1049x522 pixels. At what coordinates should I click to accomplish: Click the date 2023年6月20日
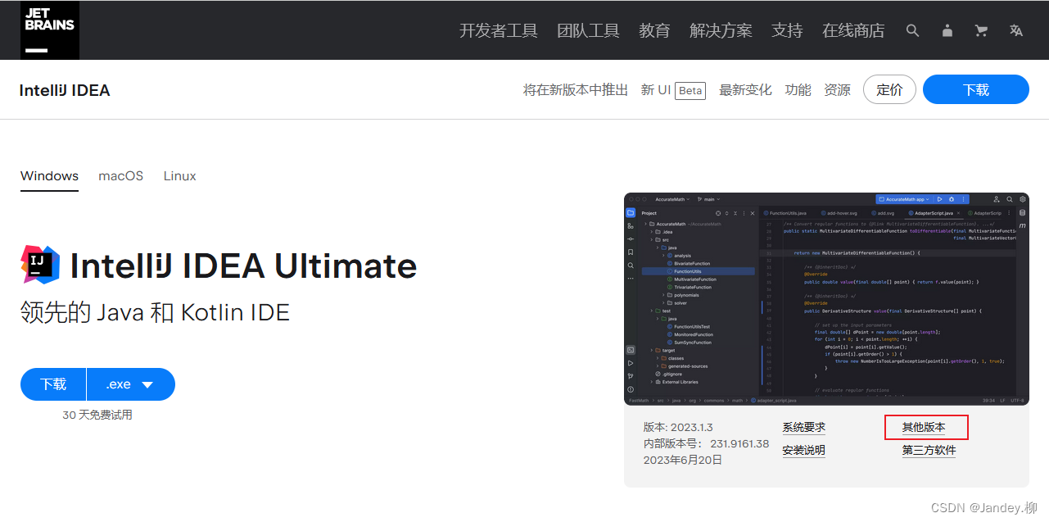pos(683,461)
